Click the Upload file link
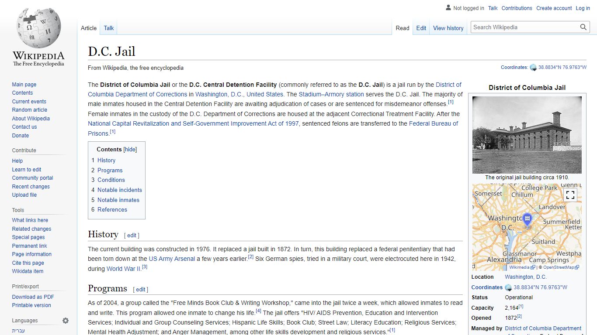Viewport: 597px width, 335px height. click(24, 195)
